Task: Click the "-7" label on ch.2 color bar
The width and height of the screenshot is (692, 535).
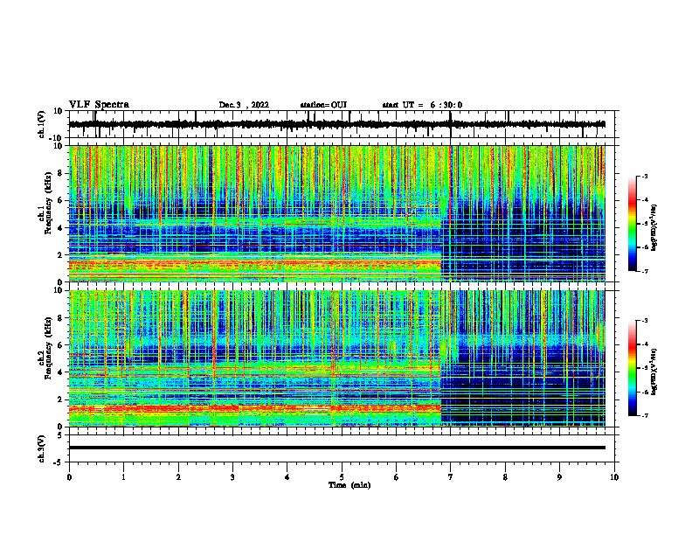Action: (644, 415)
